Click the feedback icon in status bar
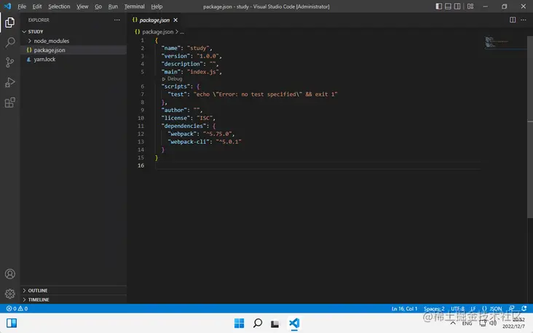The image size is (533, 333). (x=512, y=308)
